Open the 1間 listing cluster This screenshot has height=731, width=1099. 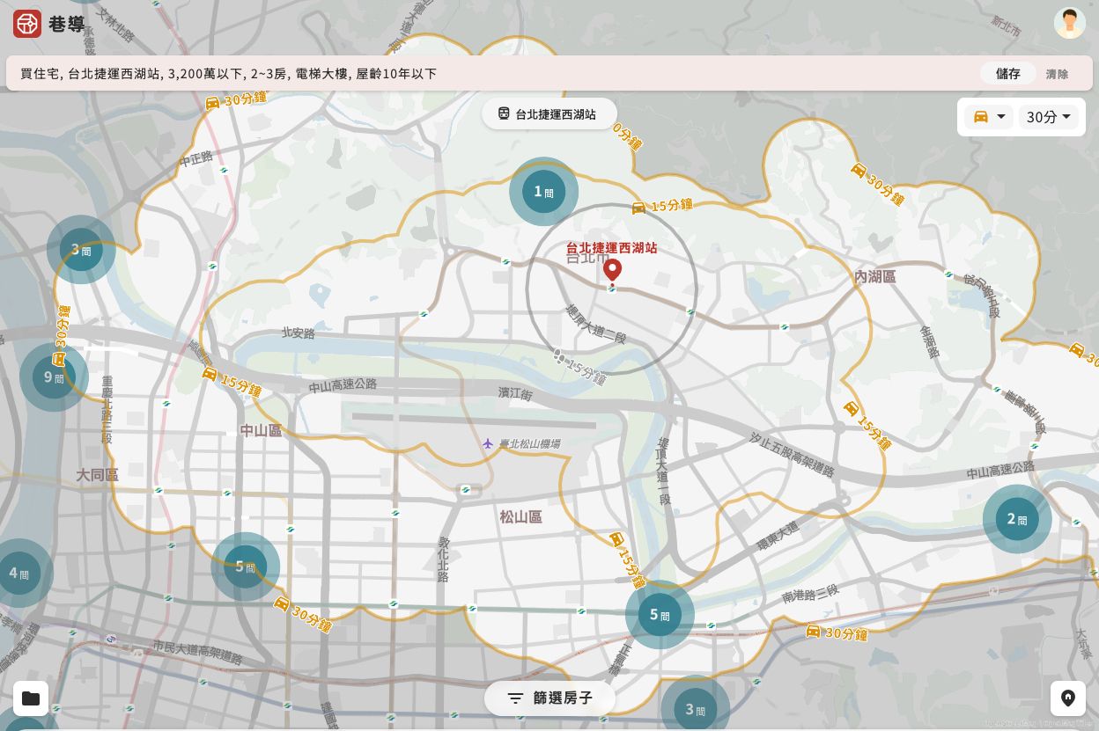tap(543, 192)
